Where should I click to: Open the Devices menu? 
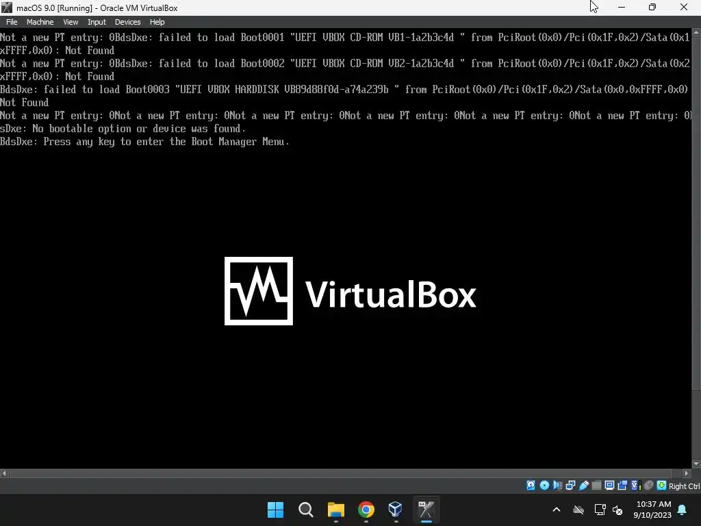tap(127, 22)
